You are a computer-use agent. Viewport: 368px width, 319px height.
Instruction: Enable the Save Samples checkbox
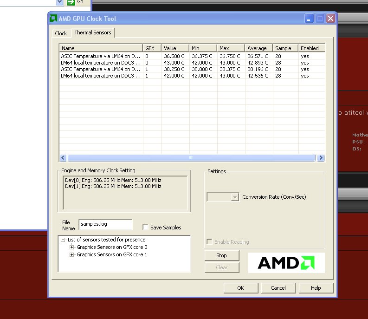(146, 228)
